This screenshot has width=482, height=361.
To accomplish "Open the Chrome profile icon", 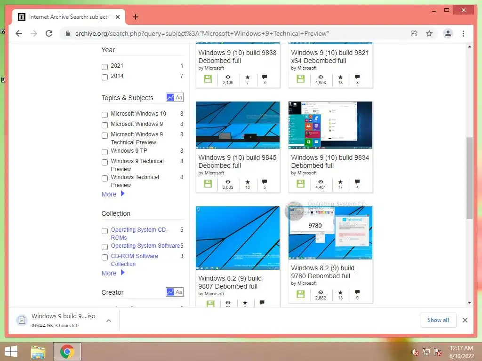I will 448,33.
